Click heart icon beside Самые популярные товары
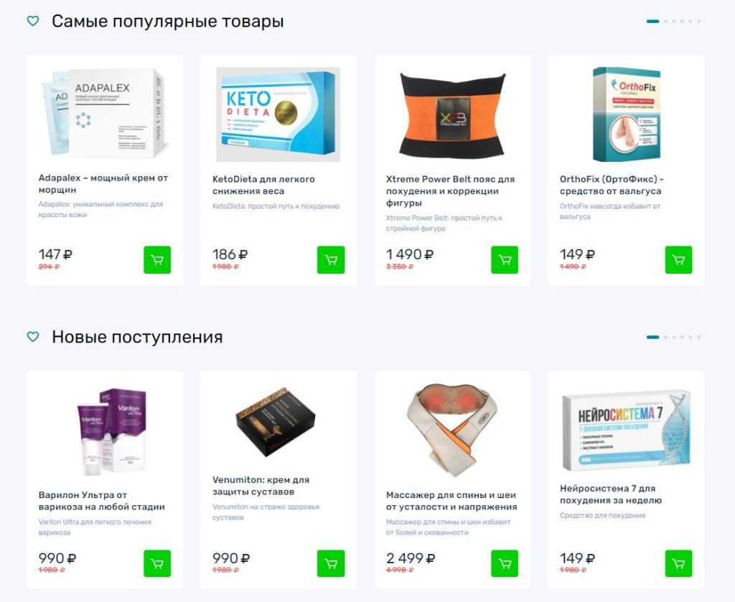The height and width of the screenshot is (602, 735). coord(33,21)
